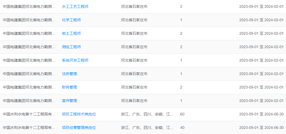Select company name in 测绘工程师 row
This screenshot has height=134, width=286.
(29, 47)
